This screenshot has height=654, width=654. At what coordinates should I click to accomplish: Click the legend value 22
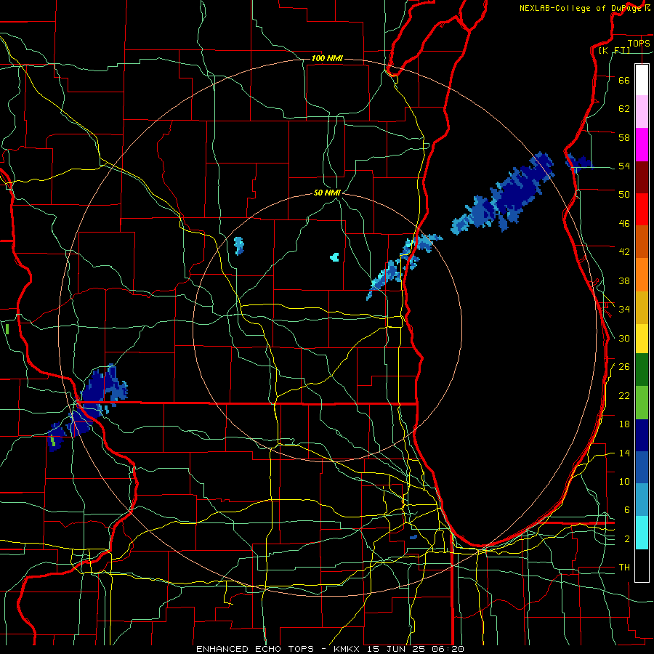coord(624,395)
